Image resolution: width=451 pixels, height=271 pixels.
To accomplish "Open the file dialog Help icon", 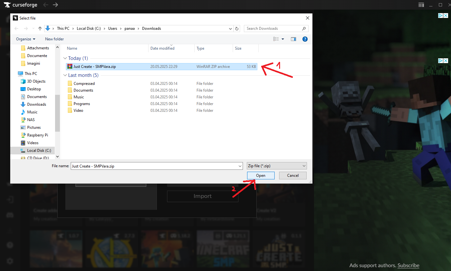I will 305,39.
